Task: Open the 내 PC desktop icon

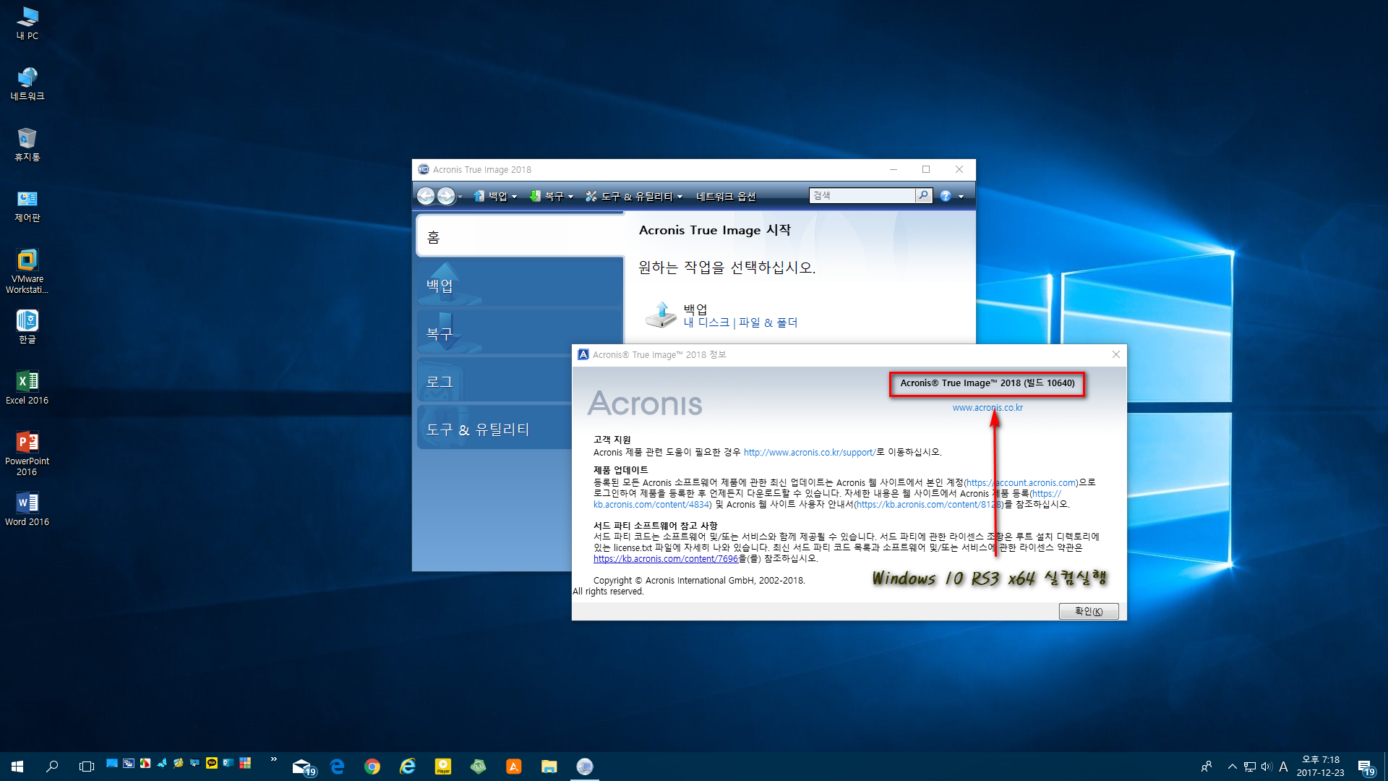Action: 27,23
